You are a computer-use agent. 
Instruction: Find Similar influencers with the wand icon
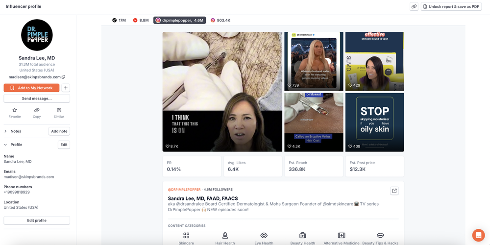59,113
